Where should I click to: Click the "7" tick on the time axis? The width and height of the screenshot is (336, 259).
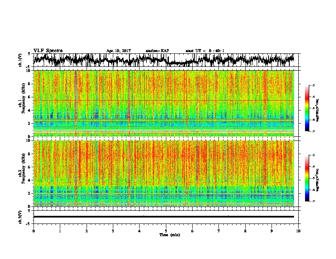click(x=219, y=231)
